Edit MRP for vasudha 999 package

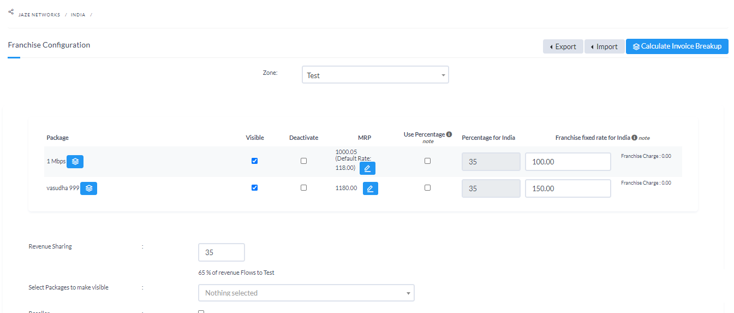(x=370, y=188)
